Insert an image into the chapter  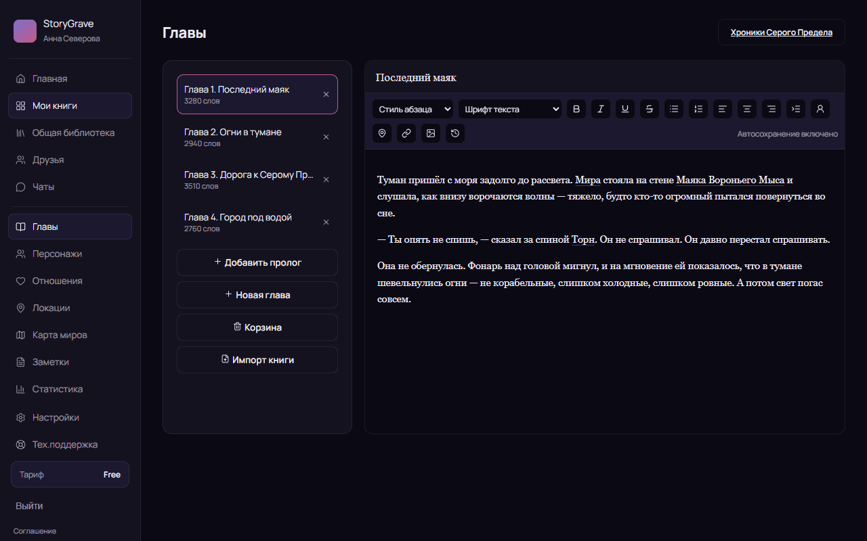pos(431,133)
